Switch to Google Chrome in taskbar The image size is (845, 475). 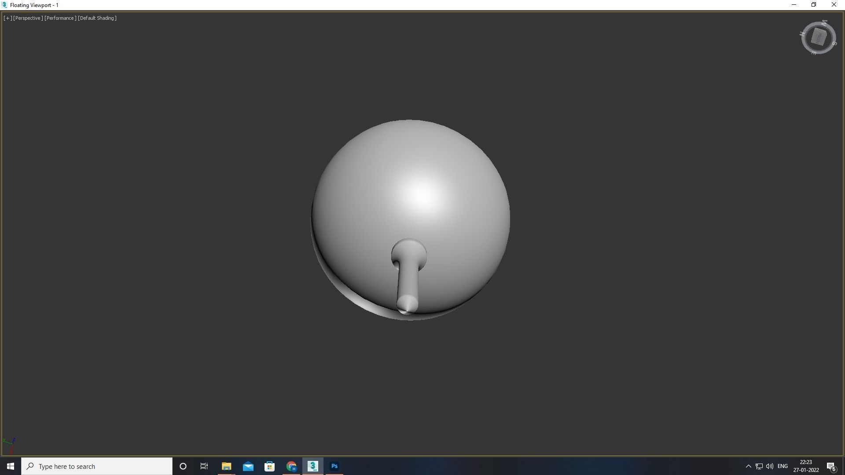(291, 466)
